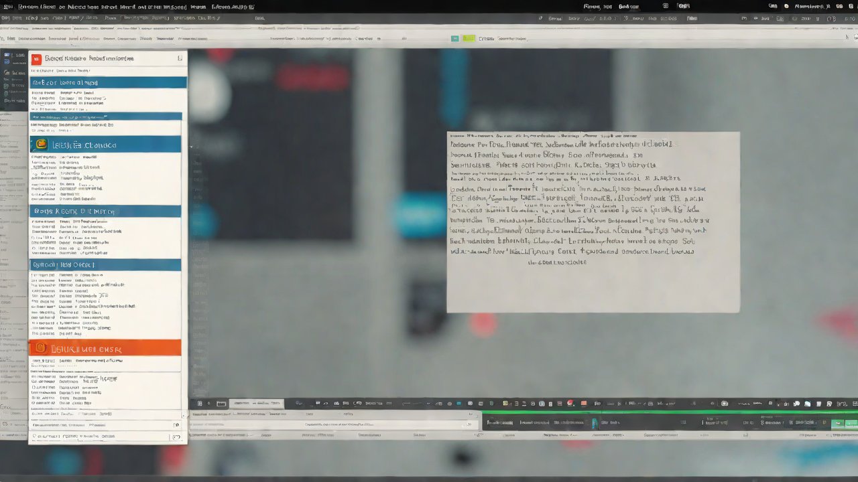Click the teal square icon in the top toolbar
This screenshot has width=858, height=482.
point(455,39)
